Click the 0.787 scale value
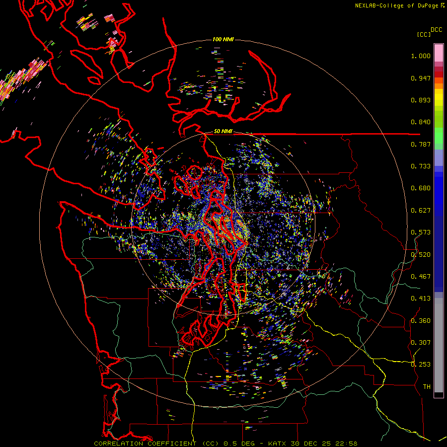Viewport: 447px width, 447px height. [x=421, y=144]
